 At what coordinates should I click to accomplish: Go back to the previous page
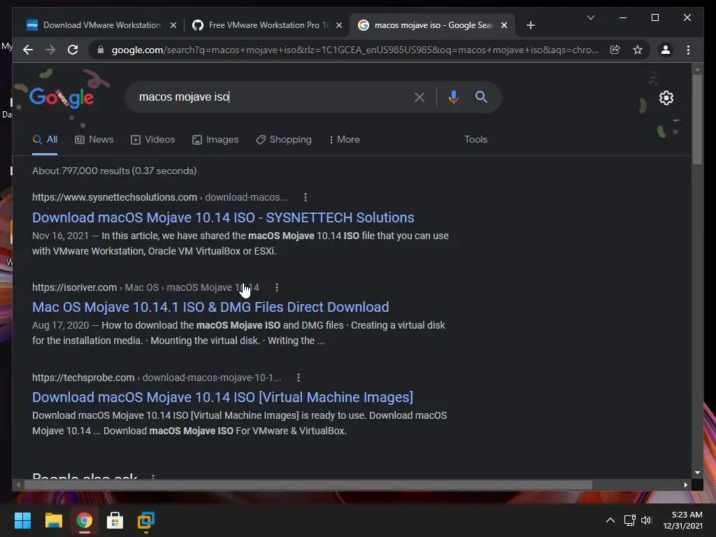click(28, 50)
